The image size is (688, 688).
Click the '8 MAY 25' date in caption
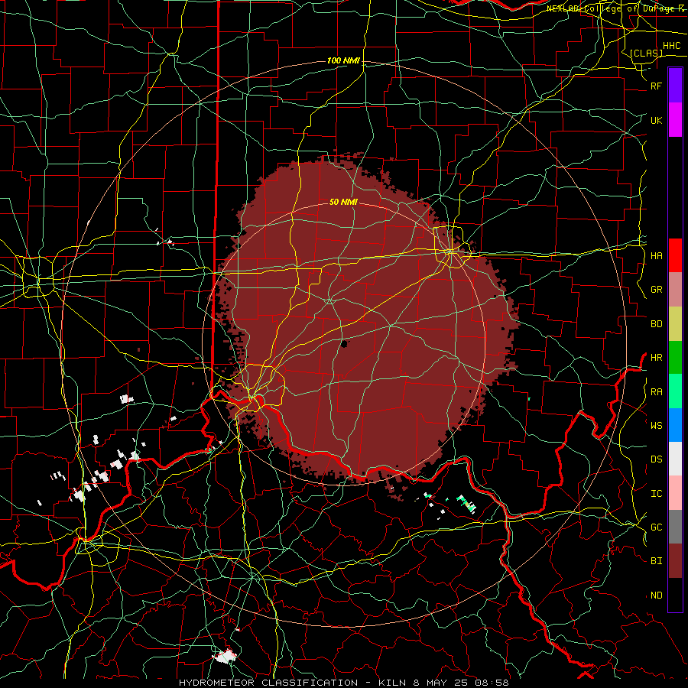[x=440, y=683]
